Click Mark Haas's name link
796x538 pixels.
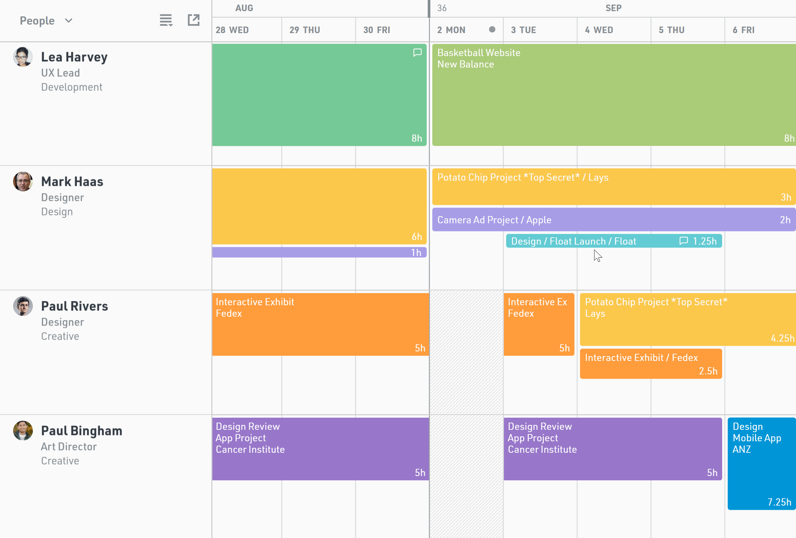point(72,182)
